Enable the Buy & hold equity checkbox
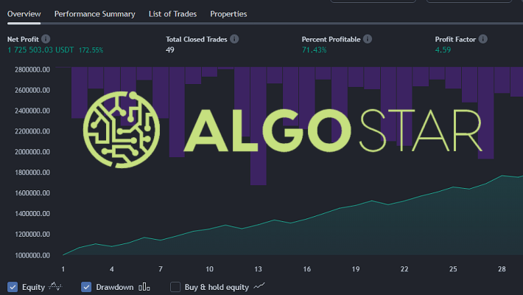The image size is (523, 295). click(x=175, y=287)
